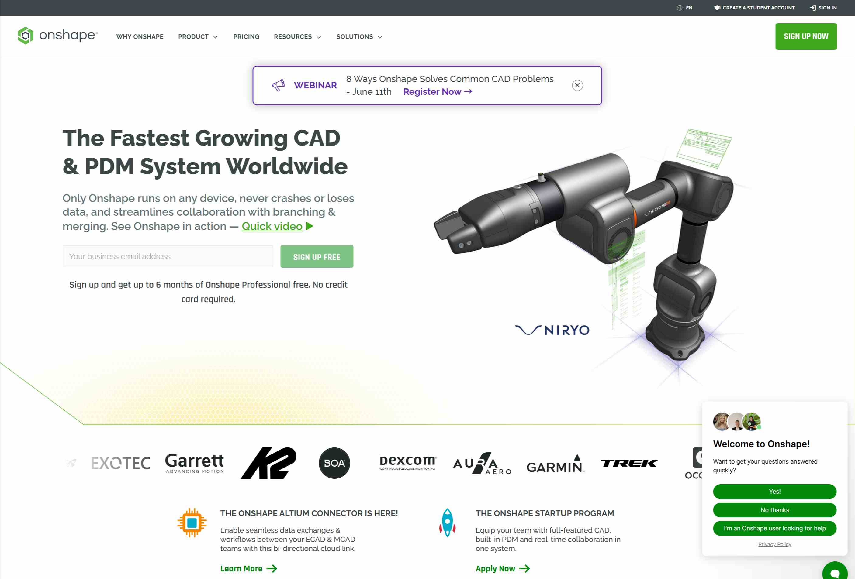Click the Onshape logo

pos(58,36)
